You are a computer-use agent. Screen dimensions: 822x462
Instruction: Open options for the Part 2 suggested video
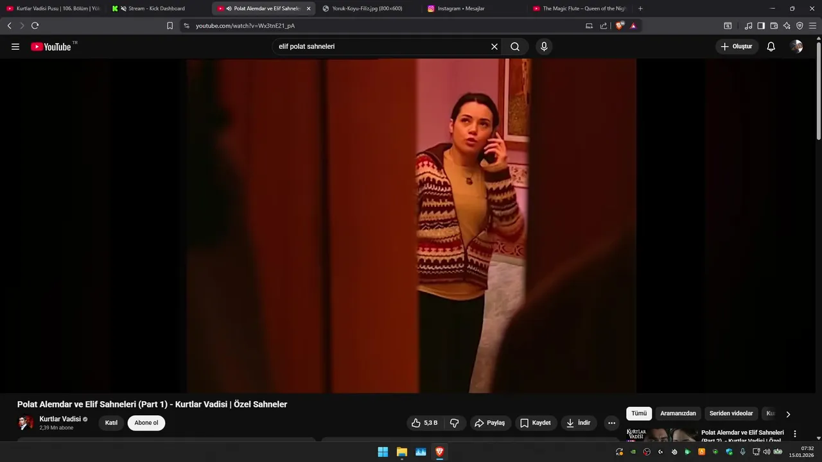point(795,434)
